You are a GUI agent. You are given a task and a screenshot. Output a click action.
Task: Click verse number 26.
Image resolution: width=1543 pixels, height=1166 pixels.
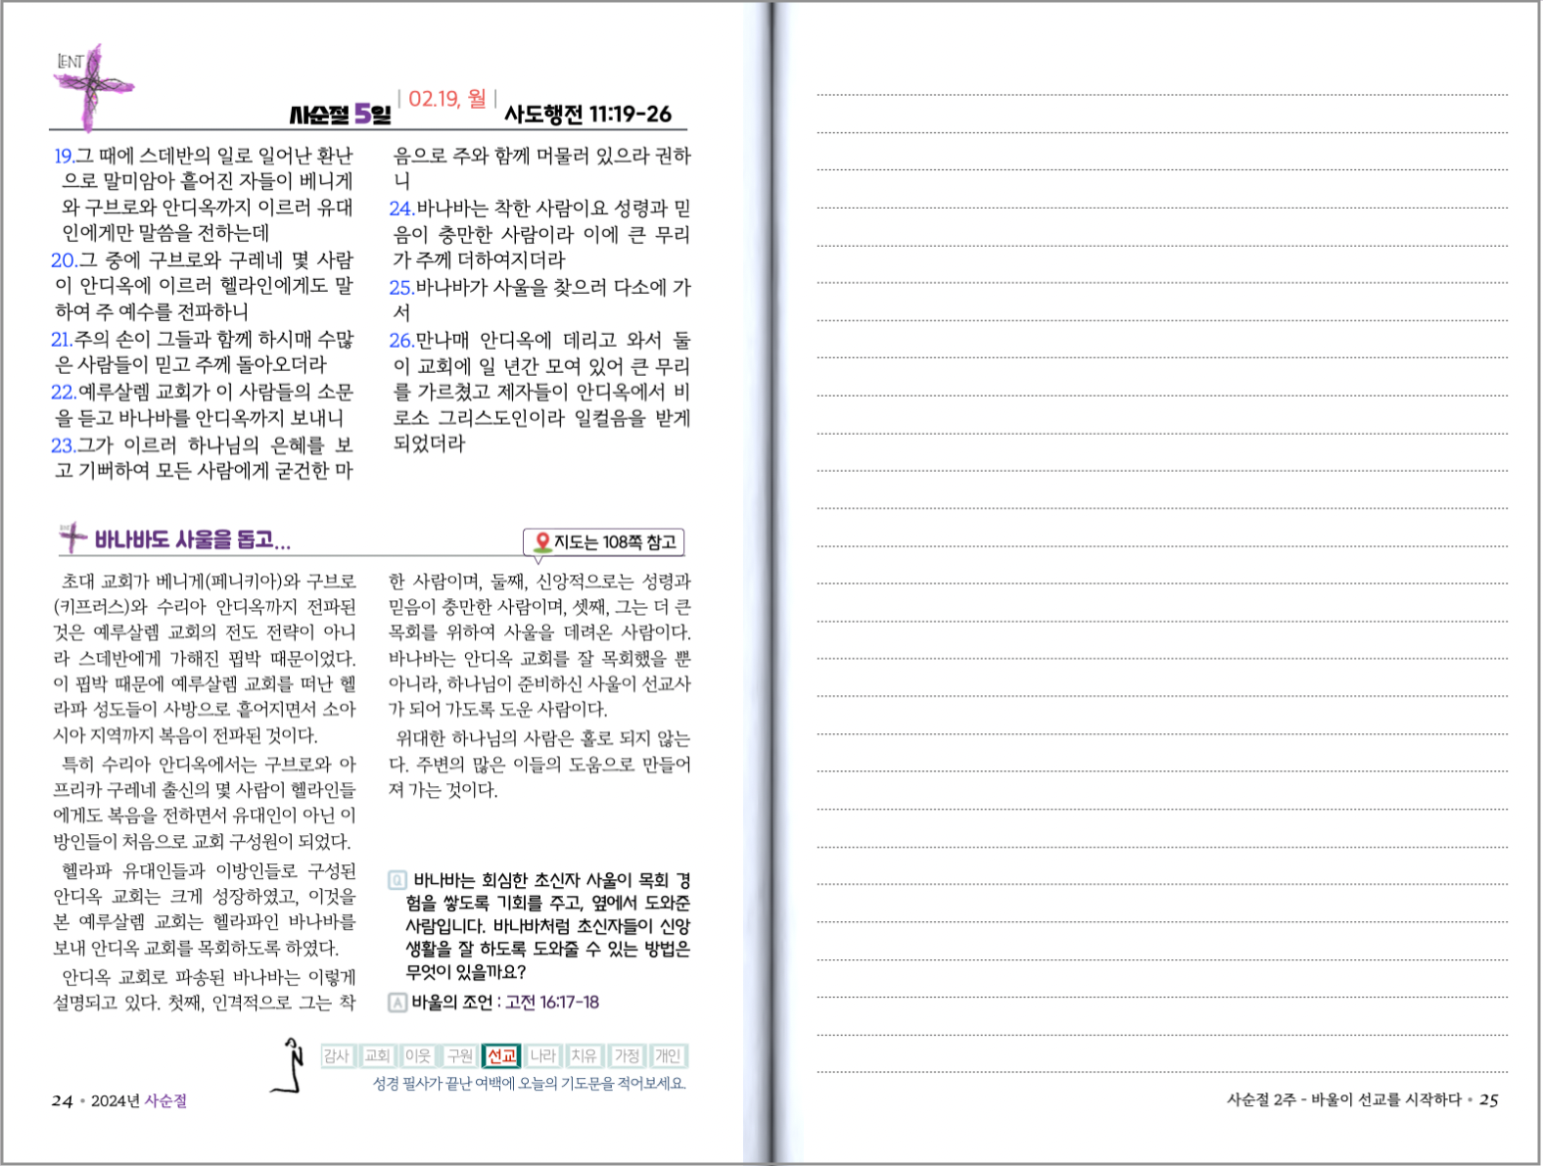[402, 341]
